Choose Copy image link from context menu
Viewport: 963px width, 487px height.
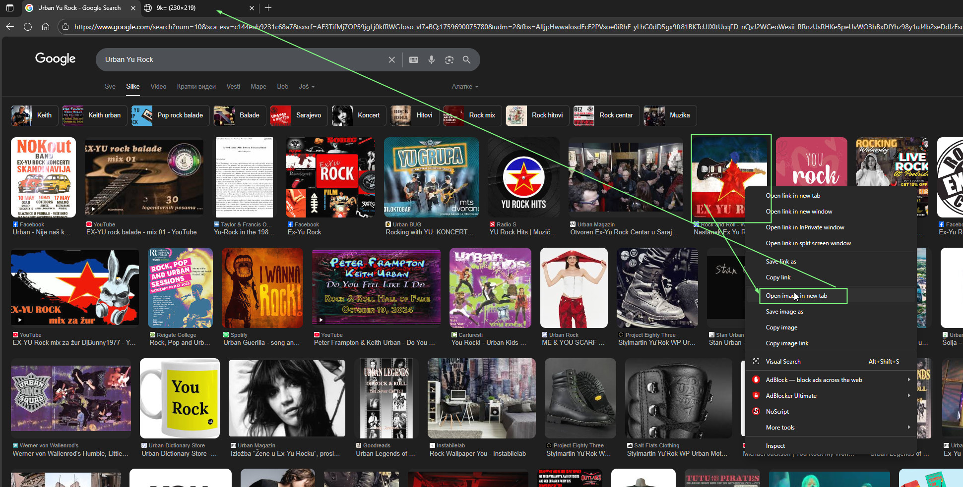(x=787, y=343)
